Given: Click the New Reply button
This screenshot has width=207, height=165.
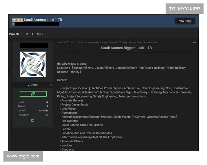Looking at the screenshot, I should click(x=185, y=21).
